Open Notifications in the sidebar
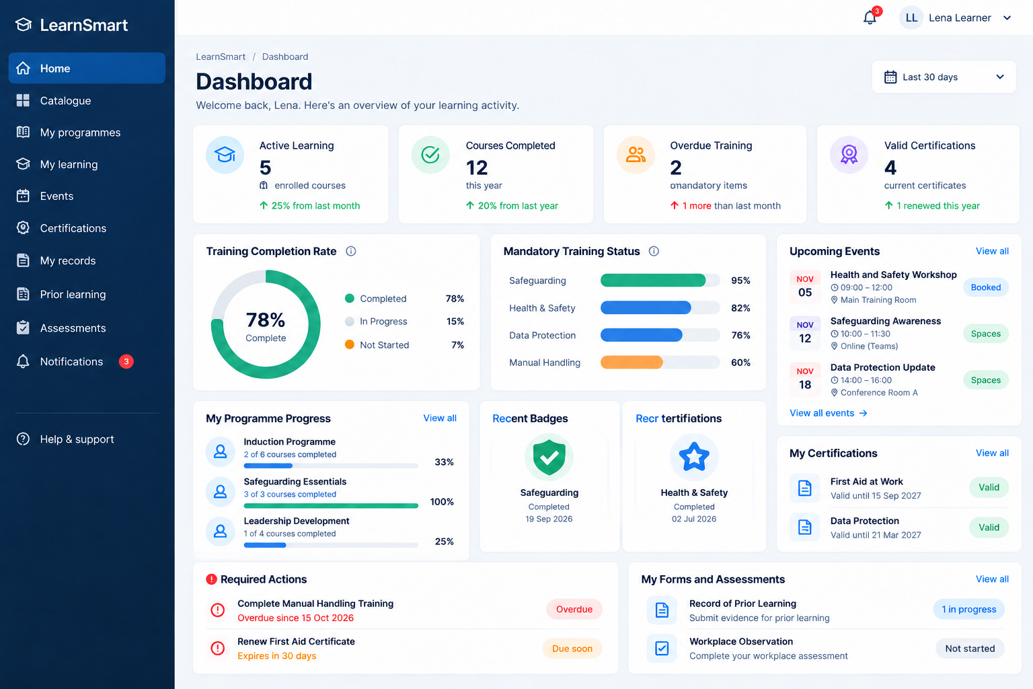Screen dimensions: 1033x689 click(x=87, y=361)
